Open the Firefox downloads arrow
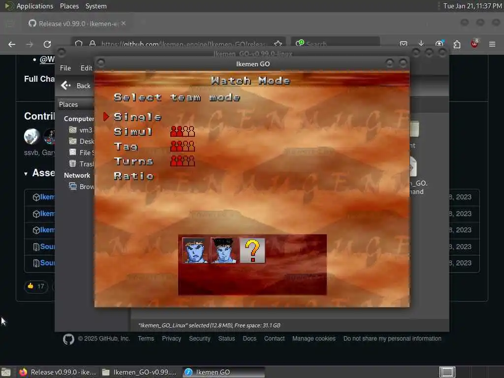Screen dimensions: 504x378 [x=421, y=44]
